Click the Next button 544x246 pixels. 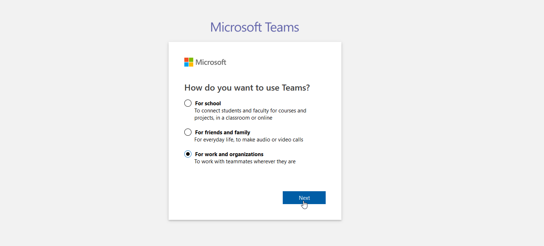pos(304,198)
